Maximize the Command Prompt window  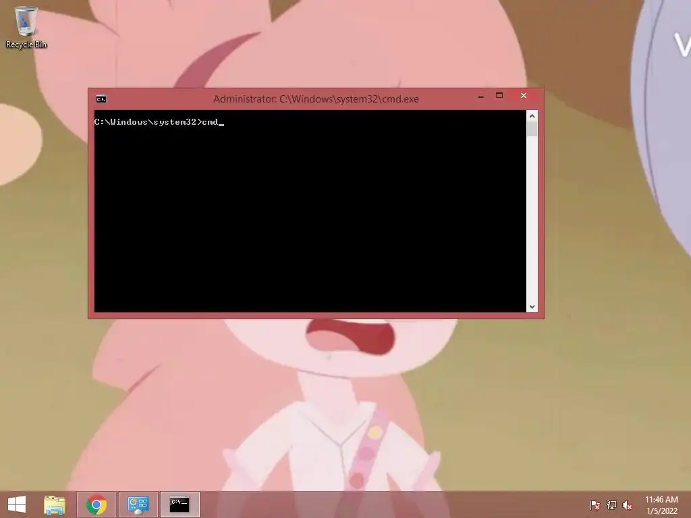(x=499, y=96)
